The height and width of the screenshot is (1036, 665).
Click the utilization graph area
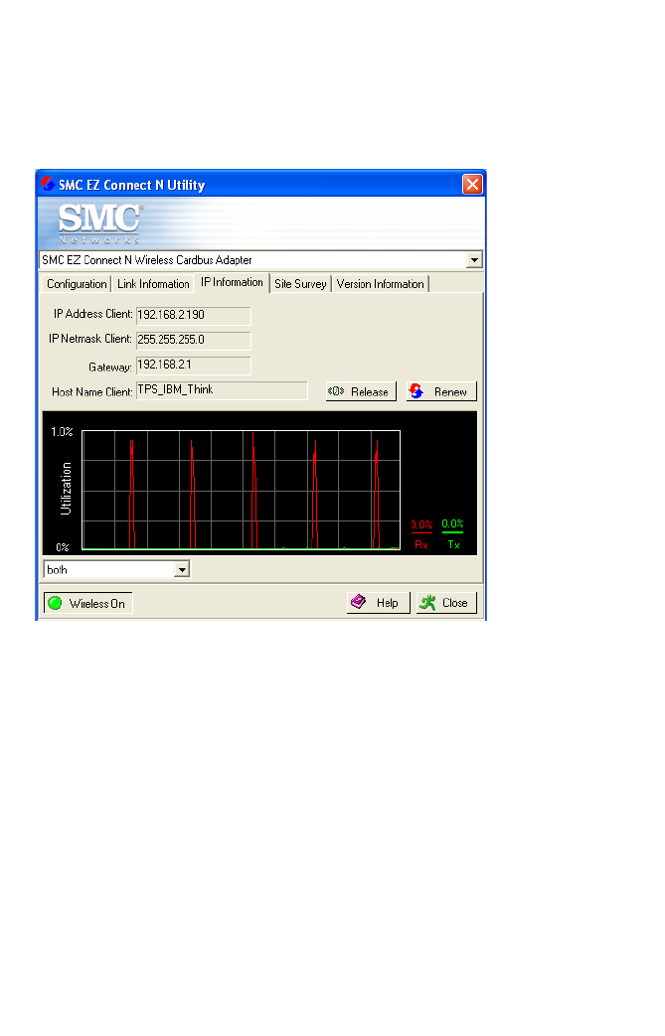(x=241, y=490)
